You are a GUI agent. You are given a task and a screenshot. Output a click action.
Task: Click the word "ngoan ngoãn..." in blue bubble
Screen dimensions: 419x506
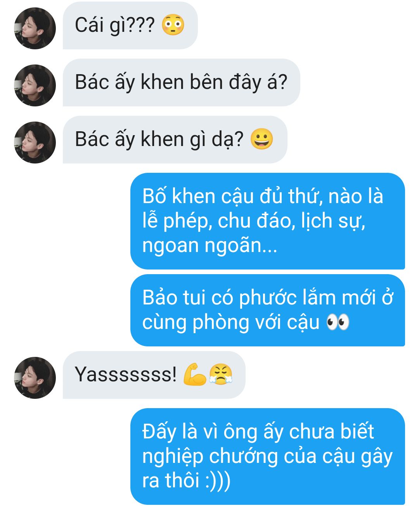210,246
